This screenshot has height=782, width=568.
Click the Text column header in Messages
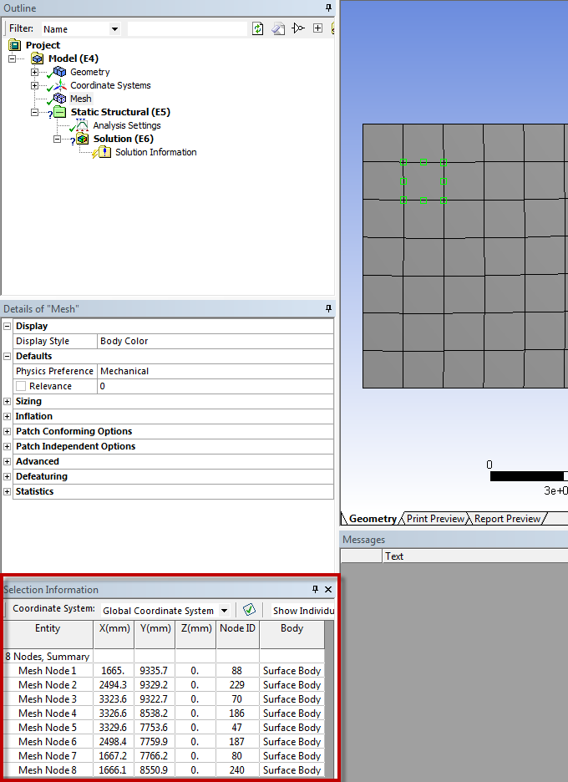coord(474,556)
